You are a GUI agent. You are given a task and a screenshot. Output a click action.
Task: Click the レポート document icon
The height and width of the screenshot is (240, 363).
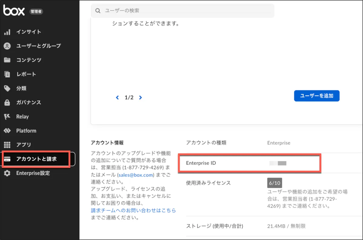click(x=7, y=74)
